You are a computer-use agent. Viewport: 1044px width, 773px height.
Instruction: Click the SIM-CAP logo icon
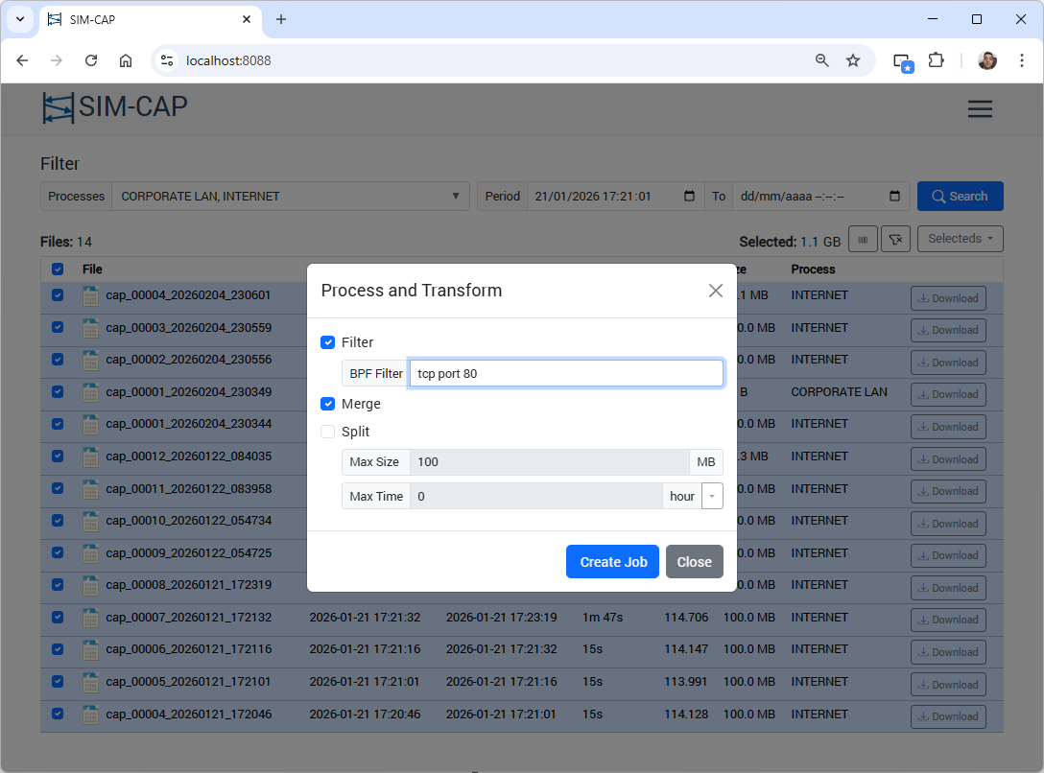point(59,108)
